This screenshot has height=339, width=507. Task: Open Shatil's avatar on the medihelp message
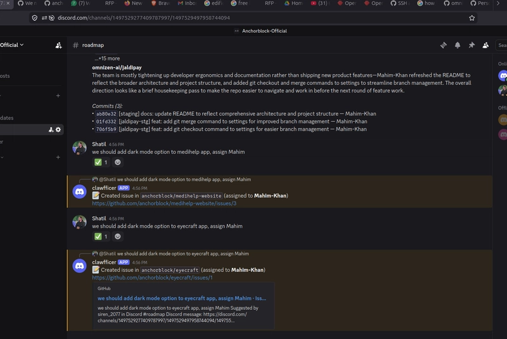pos(80,148)
